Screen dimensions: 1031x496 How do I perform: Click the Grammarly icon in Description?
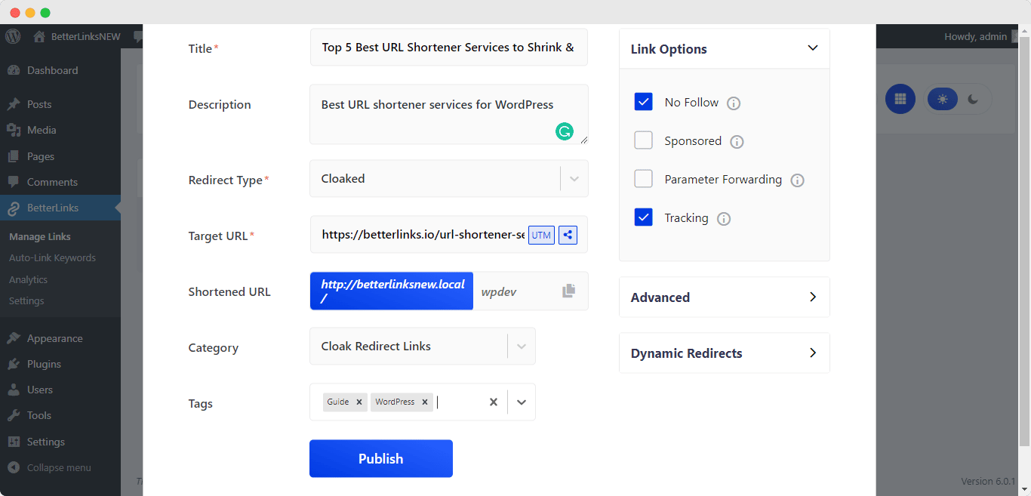(564, 132)
